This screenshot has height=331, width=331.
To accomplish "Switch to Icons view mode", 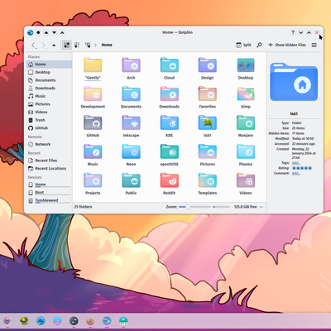I will (x=66, y=45).
